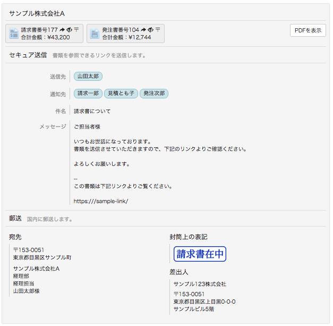Click the 発注書番号104 label

click(121, 30)
